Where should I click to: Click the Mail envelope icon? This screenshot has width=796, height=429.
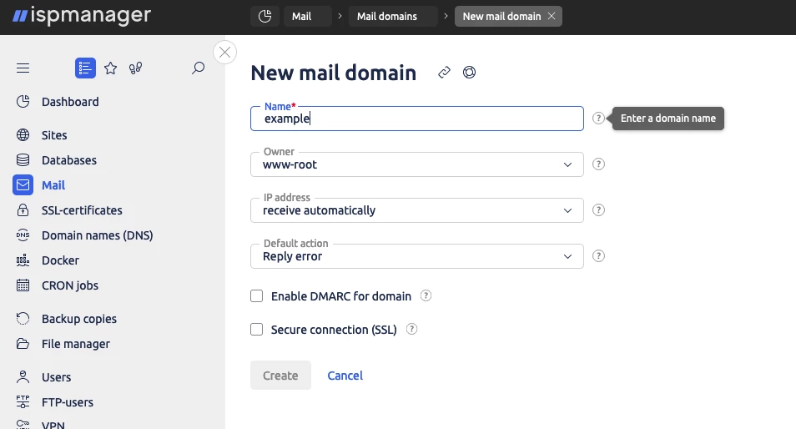23,185
